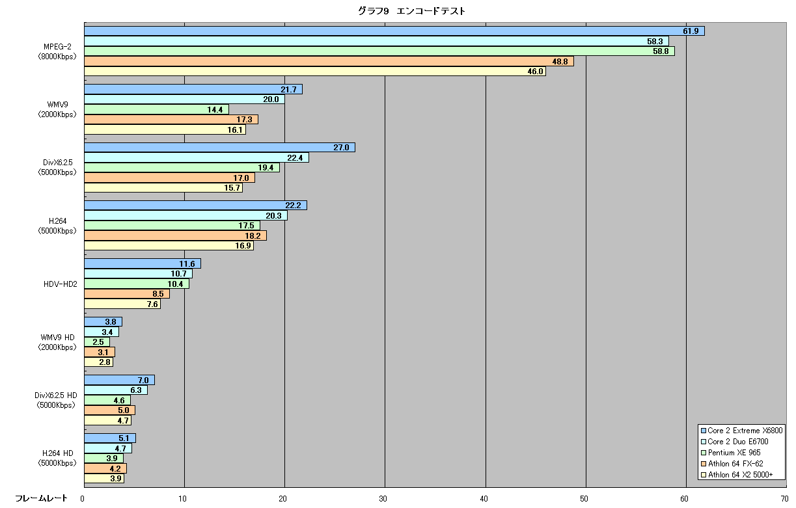Click the Pentium XE 965 legend swatch
The height and width of the screenshot is (508, 796).
(x=703, y=453)
